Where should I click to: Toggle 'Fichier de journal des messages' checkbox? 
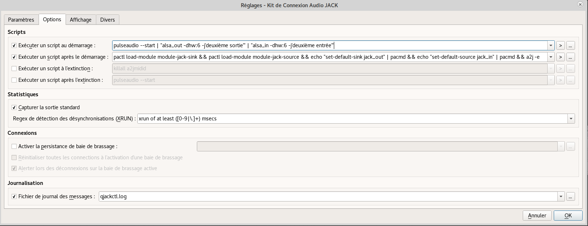pos(14,196)
